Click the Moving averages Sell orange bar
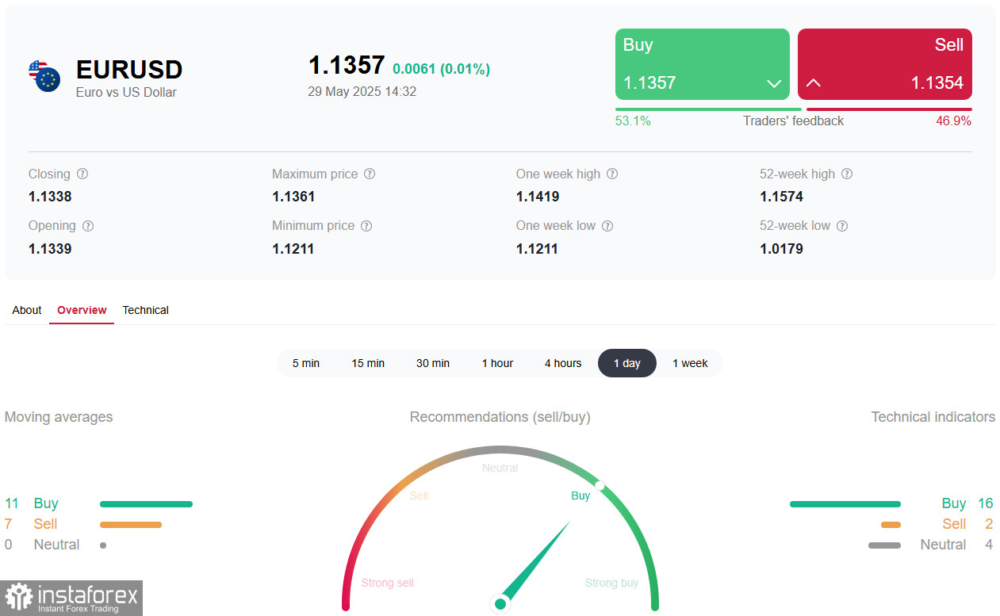 [130, 524]
